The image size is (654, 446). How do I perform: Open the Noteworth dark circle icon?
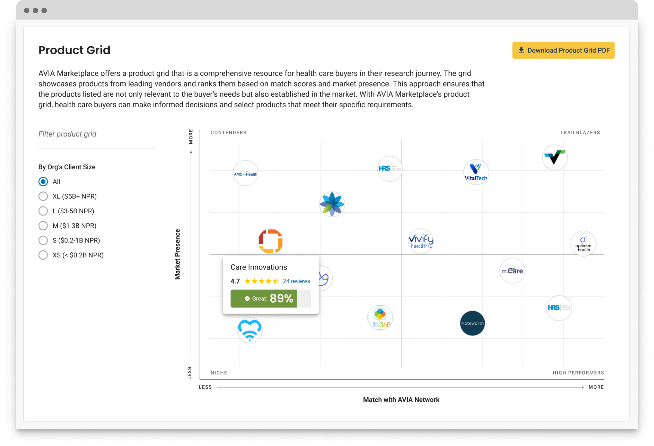click(x=472, y=323)
